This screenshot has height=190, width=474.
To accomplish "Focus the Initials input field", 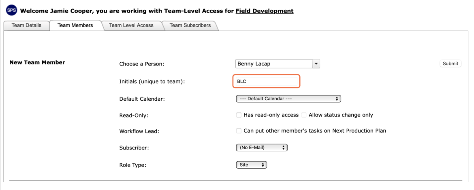I will (266, 81).
